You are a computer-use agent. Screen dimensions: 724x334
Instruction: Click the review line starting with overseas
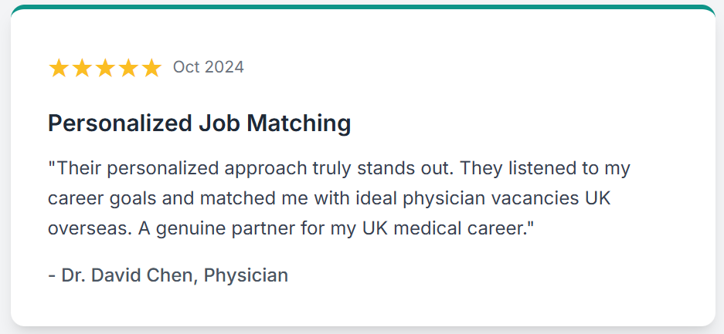tap(291, 228)
